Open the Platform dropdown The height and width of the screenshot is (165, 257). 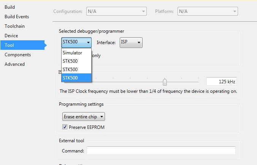coord(207,11)
